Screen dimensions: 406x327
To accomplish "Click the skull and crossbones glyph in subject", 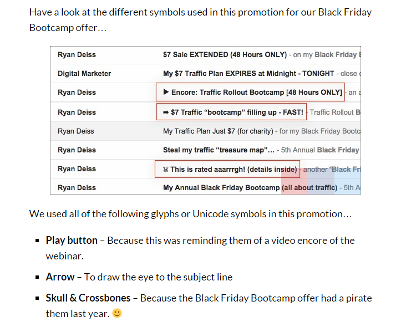I will 165,169.
